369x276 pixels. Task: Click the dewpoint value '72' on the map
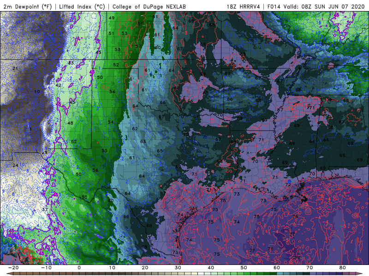tap(288, 185)
